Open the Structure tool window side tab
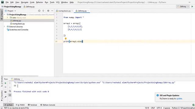The height and width of the screenshot is (109, 195). 2,81
